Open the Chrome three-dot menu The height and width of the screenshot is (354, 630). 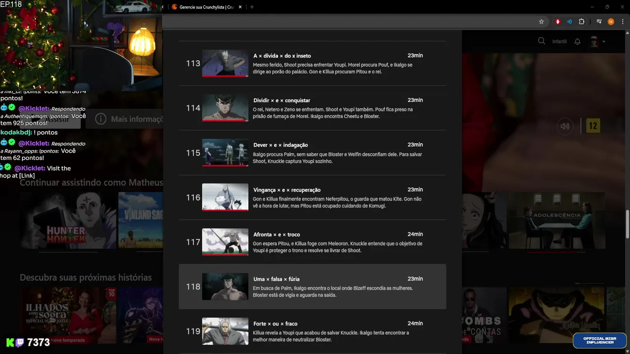[x=623, y=22]
